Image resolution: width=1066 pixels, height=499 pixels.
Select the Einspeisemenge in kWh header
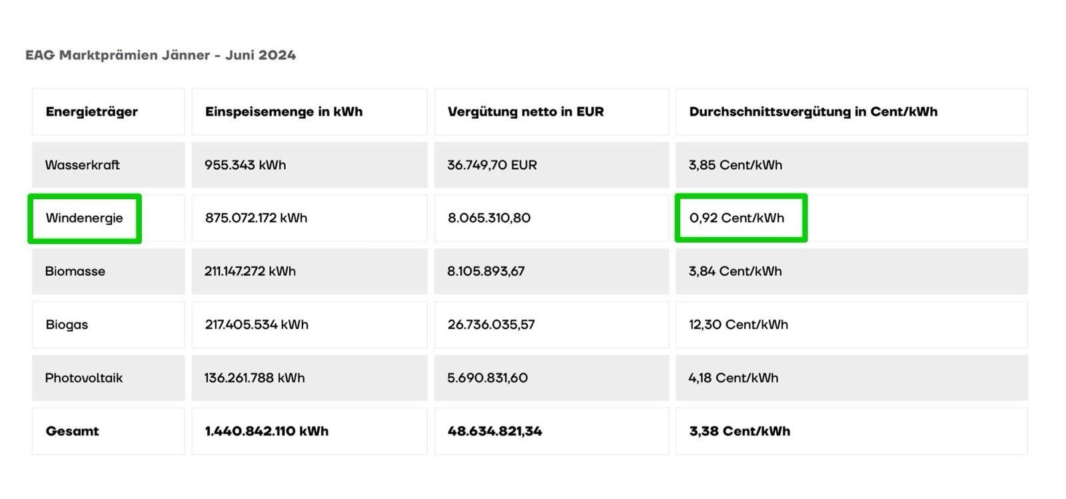point(284,112)
